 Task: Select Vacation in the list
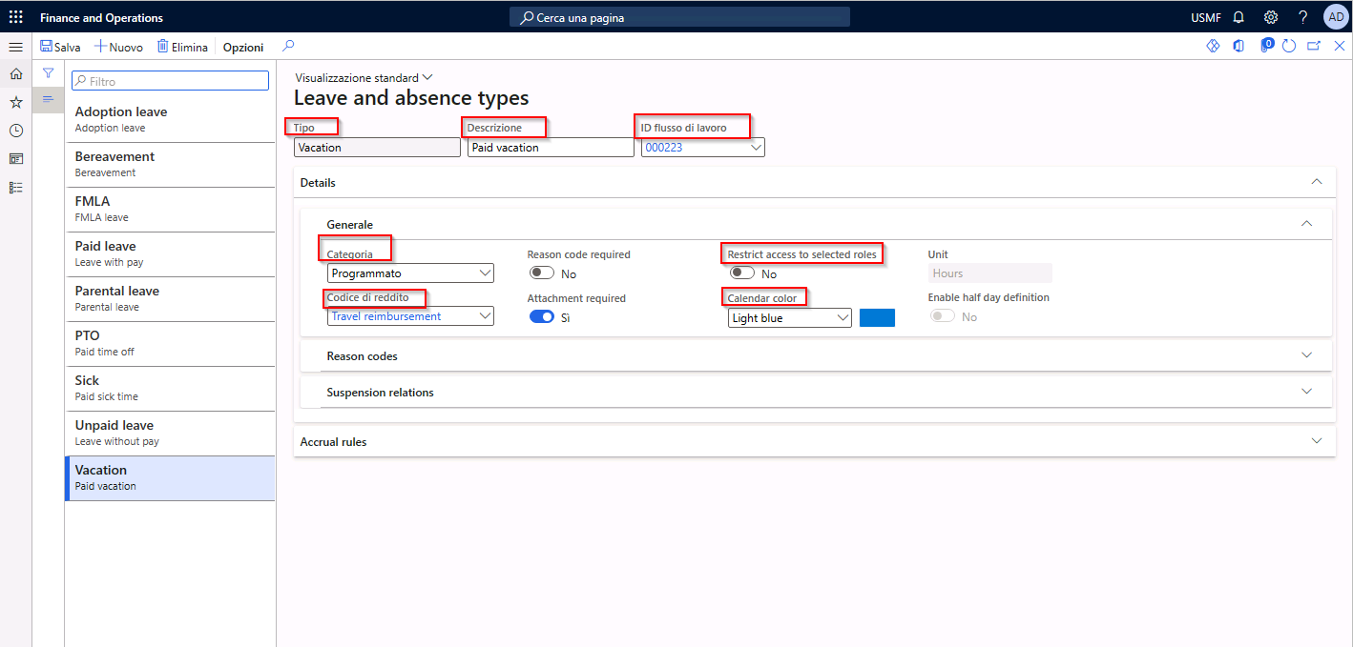tap(170, 478)
